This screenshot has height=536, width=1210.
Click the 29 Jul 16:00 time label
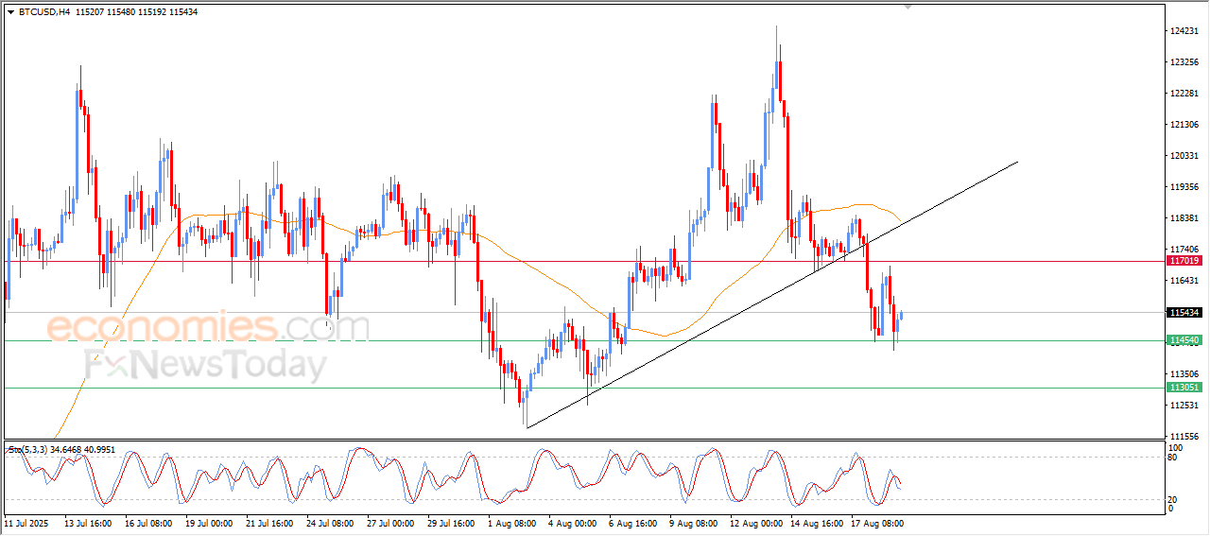click(x=451, y=522)
